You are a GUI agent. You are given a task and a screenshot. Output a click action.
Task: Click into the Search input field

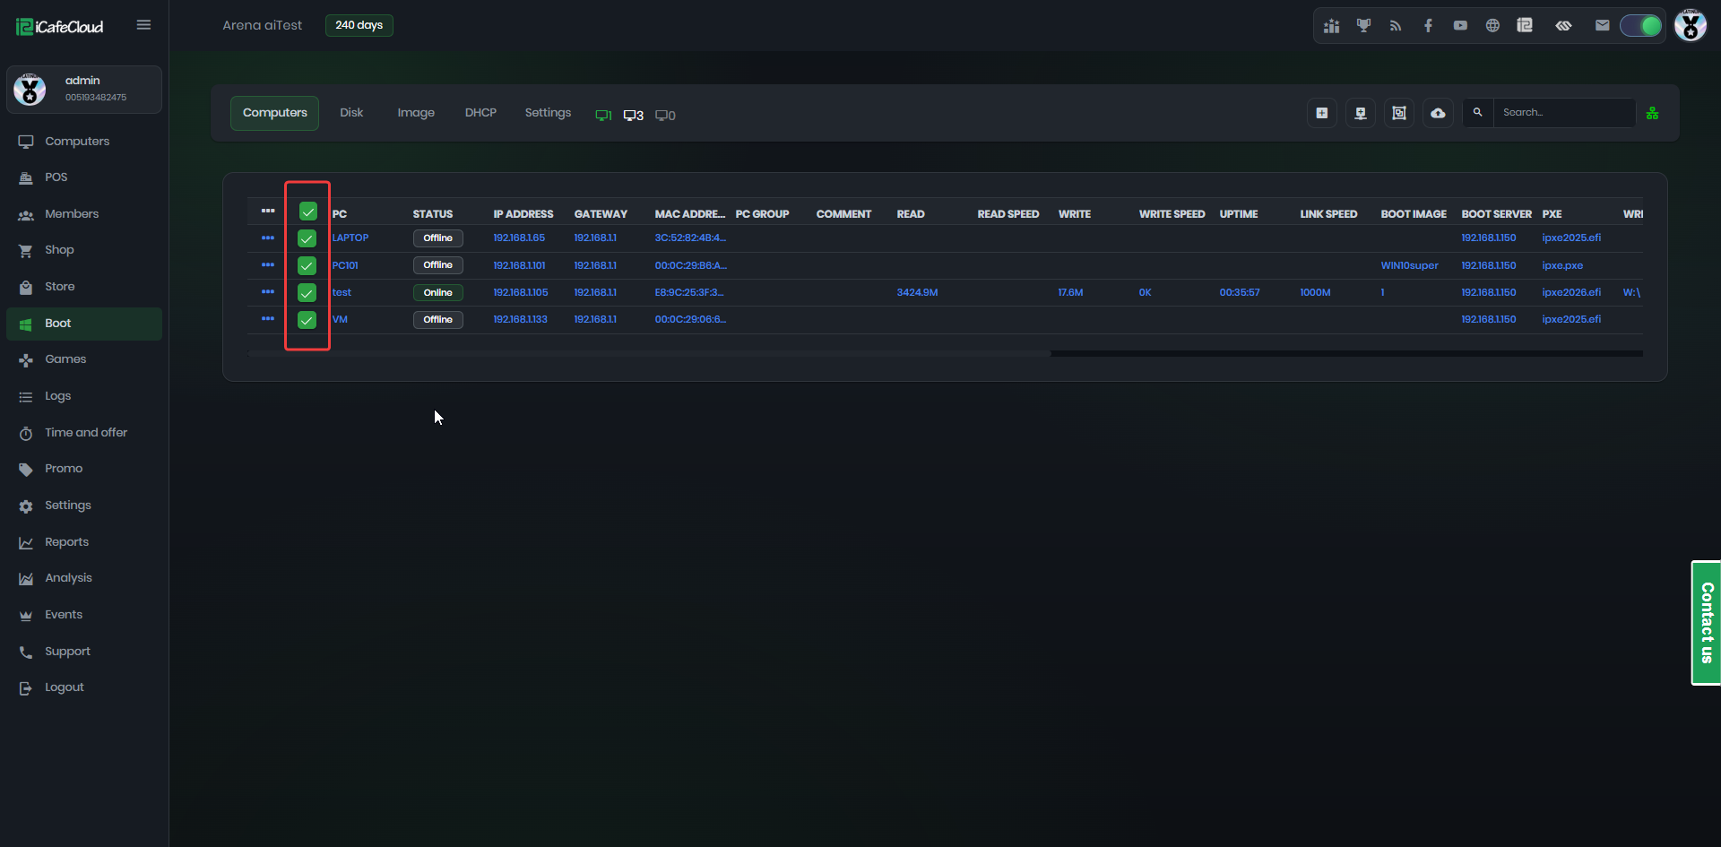pyautogui.click(x=1563, y=113)
